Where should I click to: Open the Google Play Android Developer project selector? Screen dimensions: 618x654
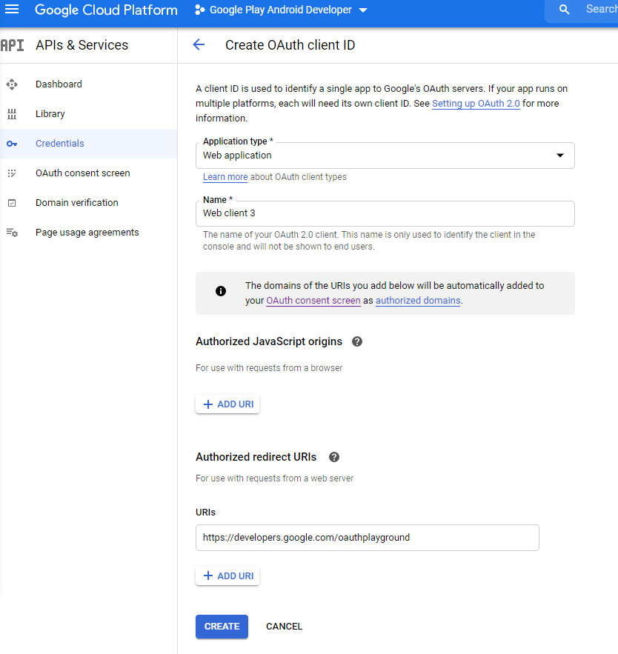click(x=281, y=10)
